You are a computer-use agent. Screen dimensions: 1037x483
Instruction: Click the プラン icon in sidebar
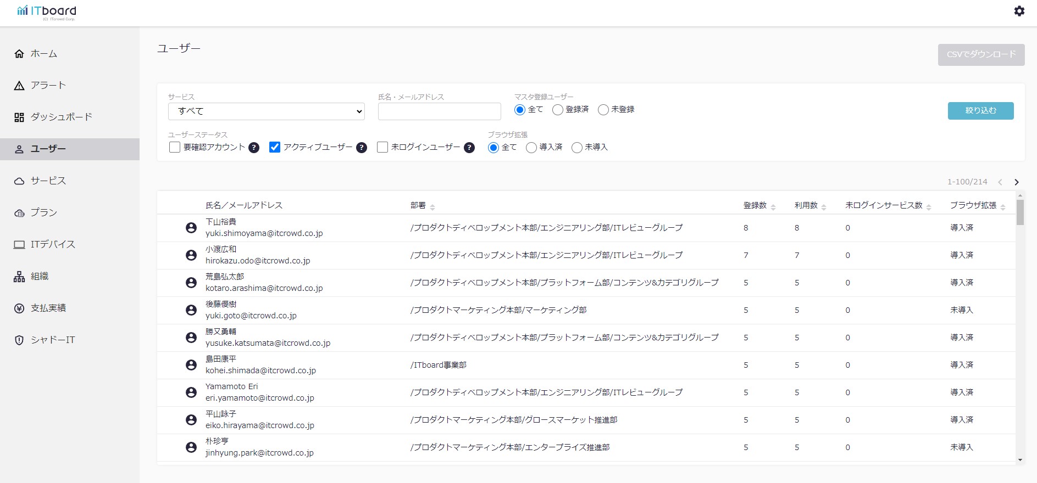(x=19, y=213)
